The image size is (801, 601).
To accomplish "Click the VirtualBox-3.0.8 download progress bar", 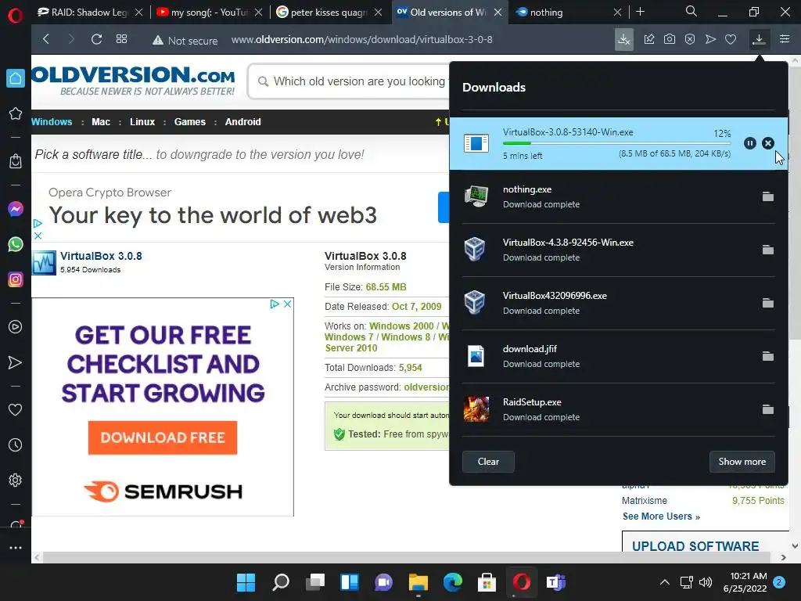I will [616, 143].
